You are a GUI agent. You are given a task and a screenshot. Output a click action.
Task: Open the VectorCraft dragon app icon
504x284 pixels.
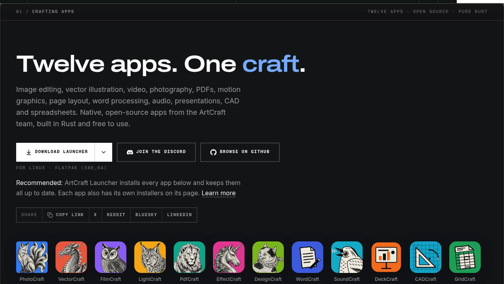(x=71, y=257)
